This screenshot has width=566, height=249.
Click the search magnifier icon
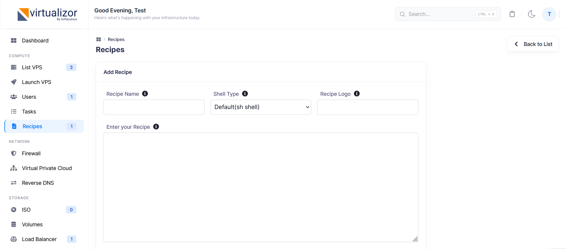402,14
